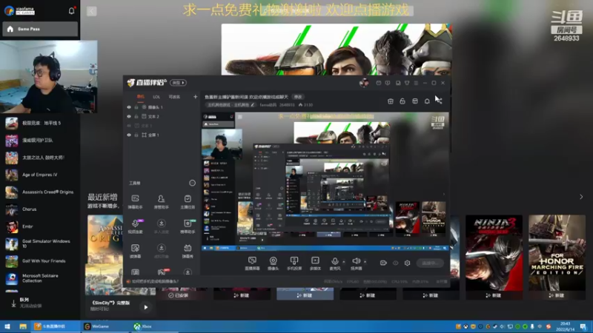Expand speaker options arrow

click(x=365, y=261)
